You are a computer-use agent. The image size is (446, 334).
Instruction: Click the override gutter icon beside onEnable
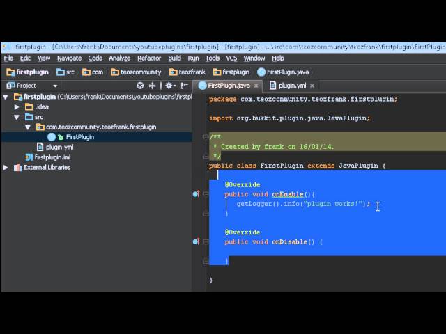click(197, 194)
